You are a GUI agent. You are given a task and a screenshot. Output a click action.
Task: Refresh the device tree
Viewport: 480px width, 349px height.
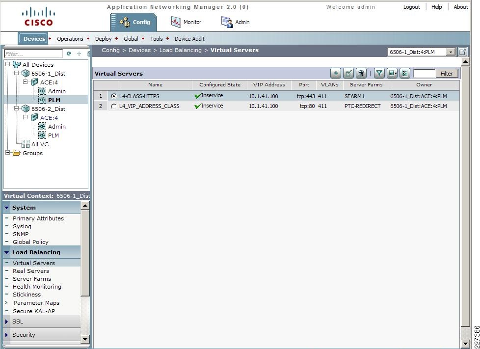(x=69, y=54)
